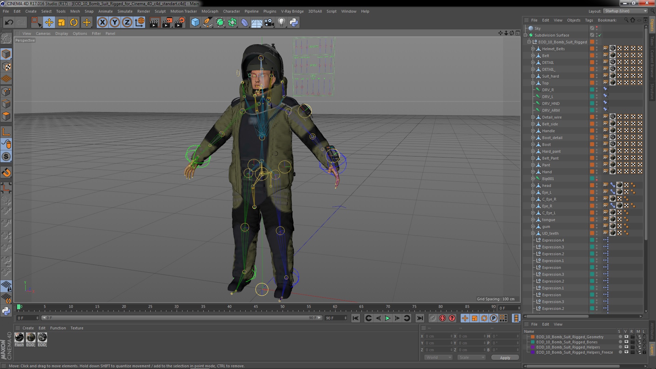Open the File menu
The height and width of the screenshot is (369, 656).
pyautogui.click(x=6, y=11)
